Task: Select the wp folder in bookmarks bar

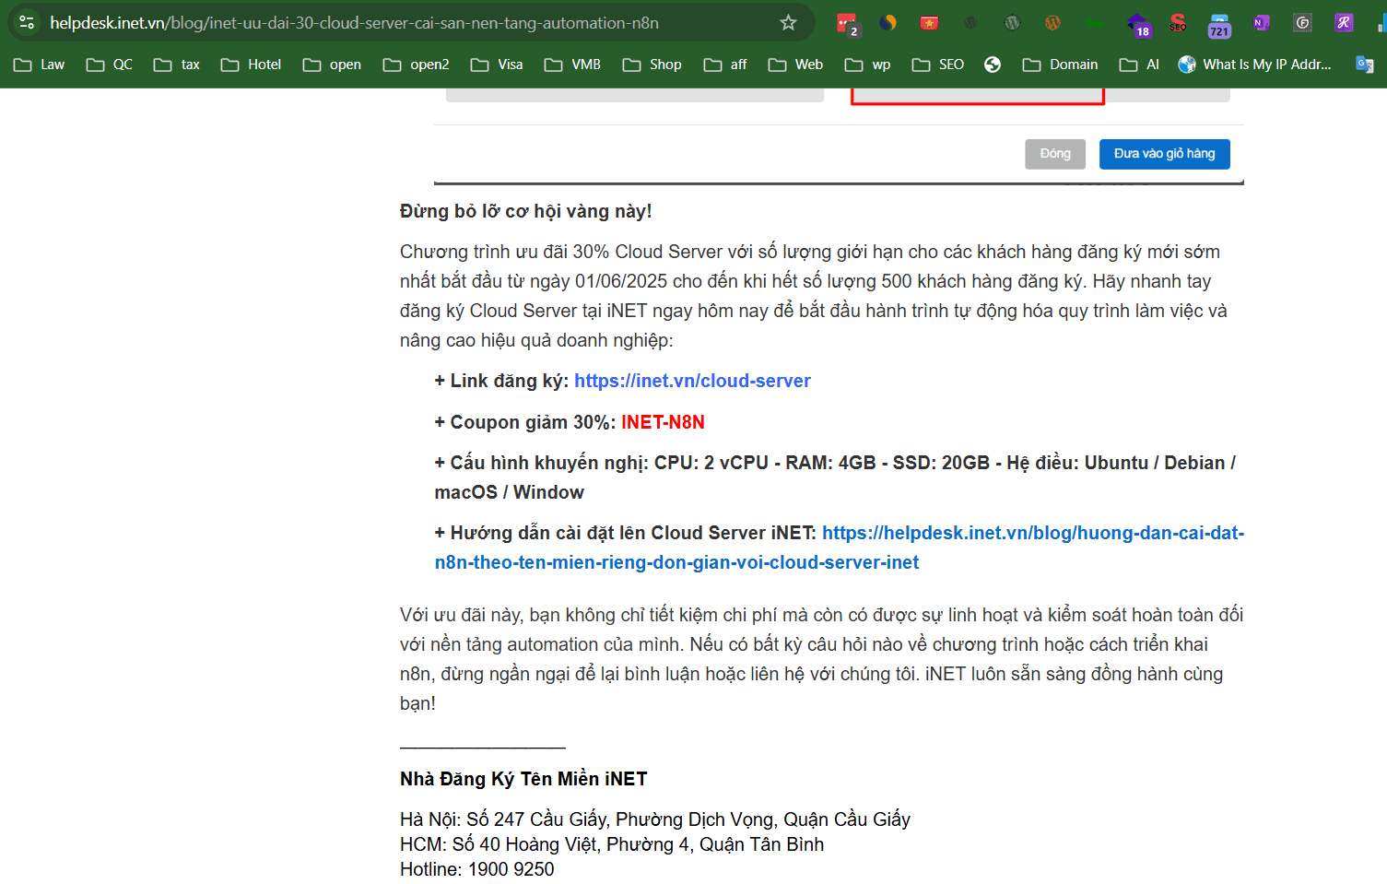Action: pyautogui.click(x=867, y=64)
